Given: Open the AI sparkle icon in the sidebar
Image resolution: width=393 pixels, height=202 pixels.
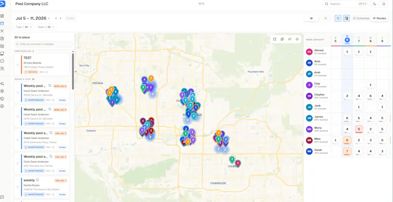Looking at the screenshot, I should click(2, 84).
